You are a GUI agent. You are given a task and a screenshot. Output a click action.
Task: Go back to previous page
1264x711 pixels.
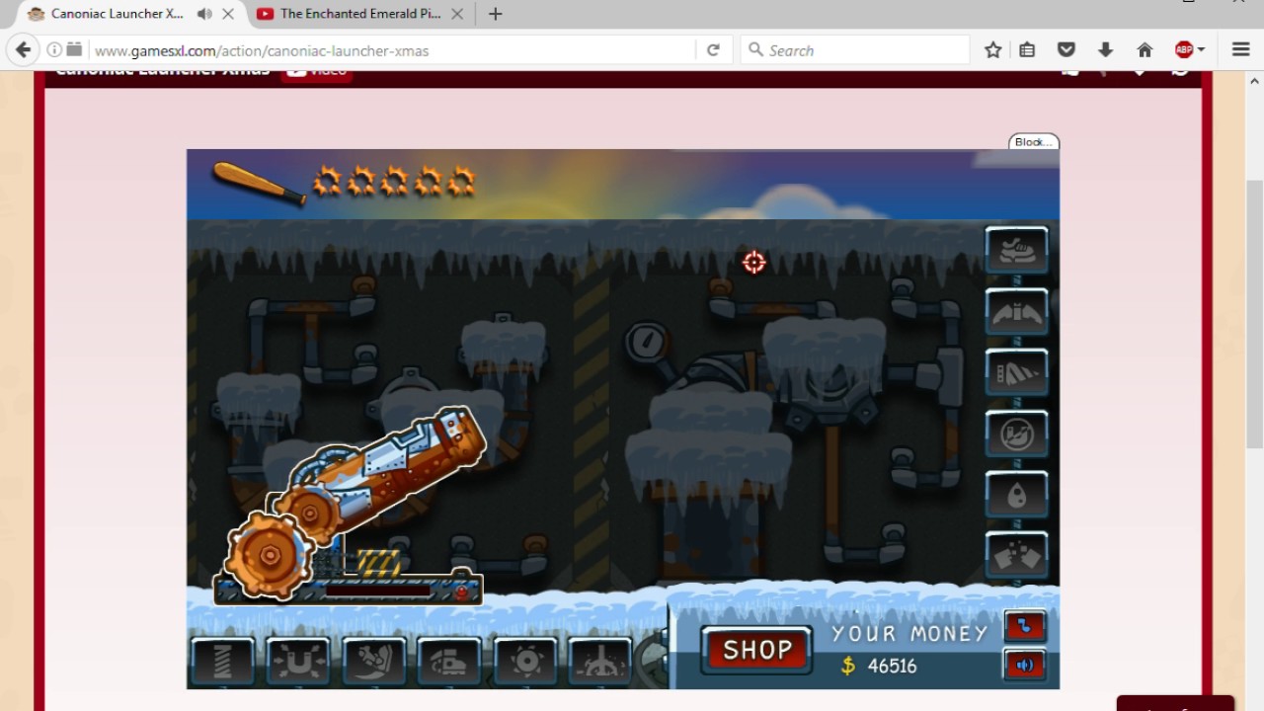tap(24, 49)
